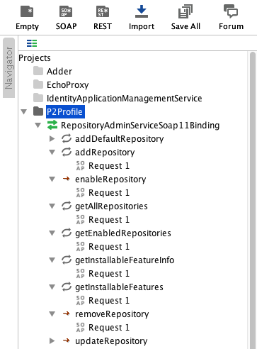Click the P2Profile project folder icon
This screenshot has width=257, height=349.
click(38, 111)
